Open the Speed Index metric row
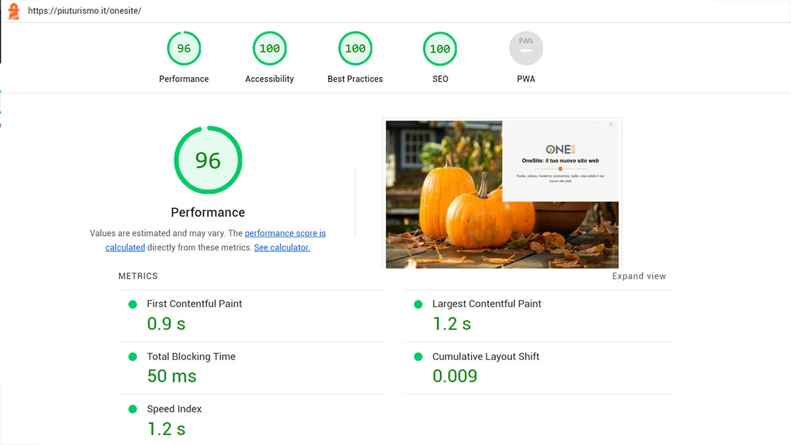 (174, 409)
